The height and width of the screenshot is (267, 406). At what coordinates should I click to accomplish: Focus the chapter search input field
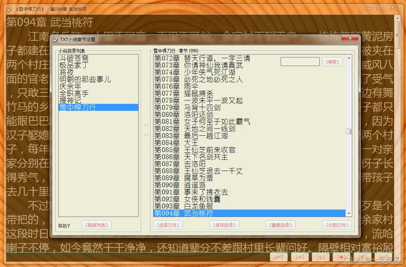pyautogui.click(x=300, y=62)
